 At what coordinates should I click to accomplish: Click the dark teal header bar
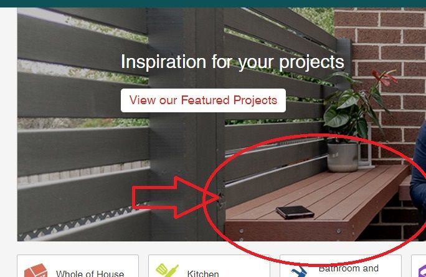pyautogui.click(x=213, y=4)
